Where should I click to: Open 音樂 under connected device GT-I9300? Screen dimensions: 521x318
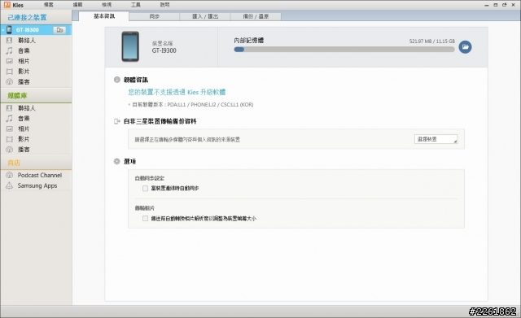(x=24, y=50)
